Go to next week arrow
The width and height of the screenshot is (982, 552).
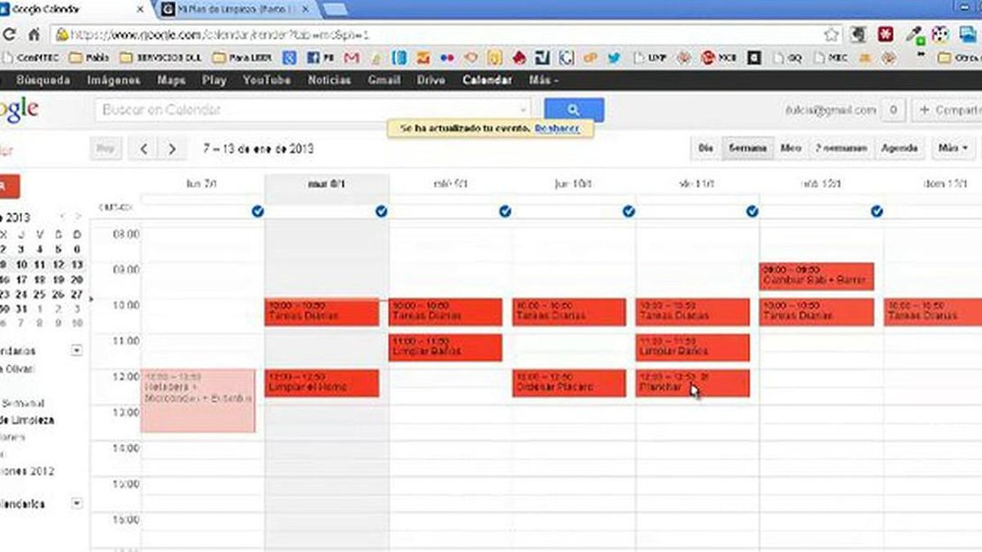(171, 149)
